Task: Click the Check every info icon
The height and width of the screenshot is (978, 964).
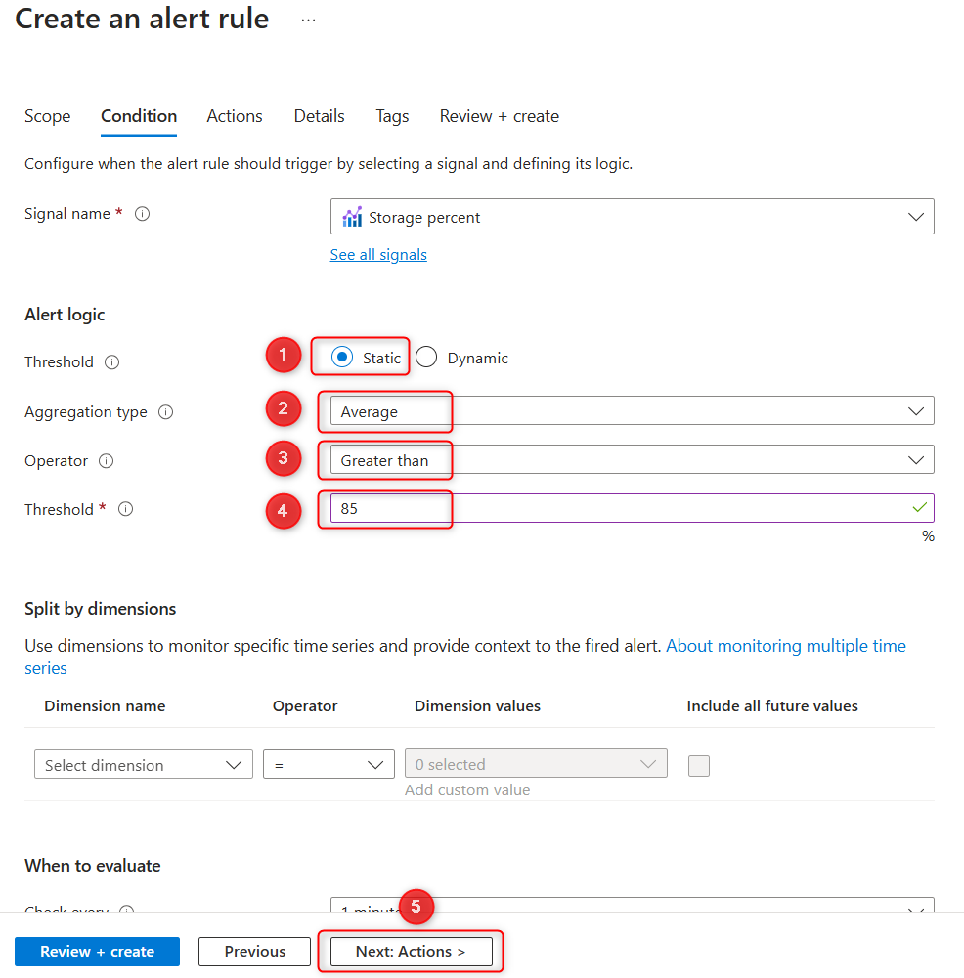Action: tap(127, 912)
